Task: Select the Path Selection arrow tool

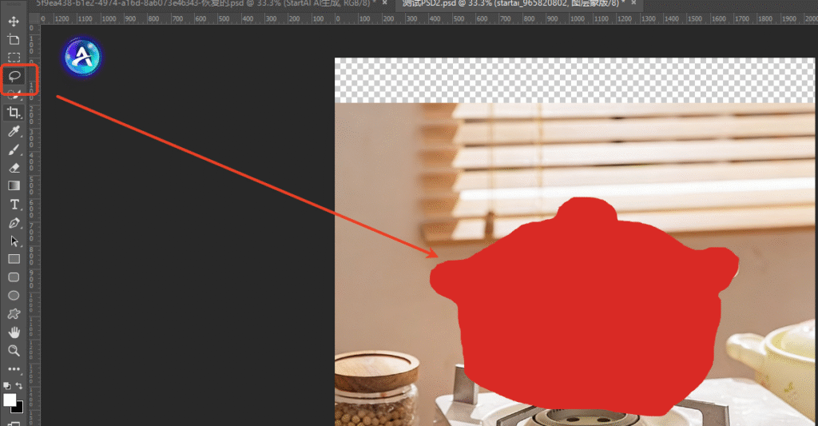Action: point(14,241)
